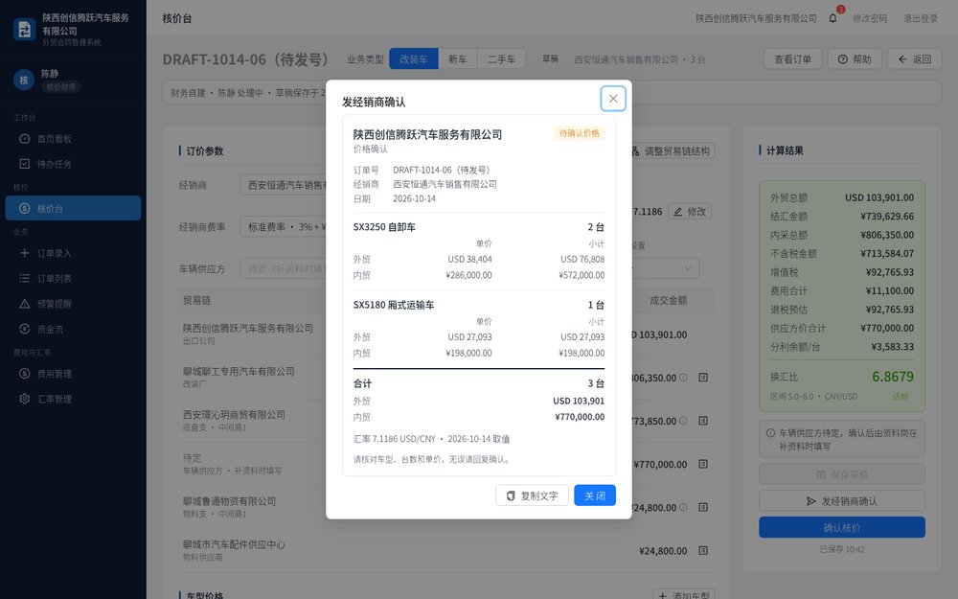Open 待办任务 in the sidebar
Screen dimensions: 958x599
(74, 164)
